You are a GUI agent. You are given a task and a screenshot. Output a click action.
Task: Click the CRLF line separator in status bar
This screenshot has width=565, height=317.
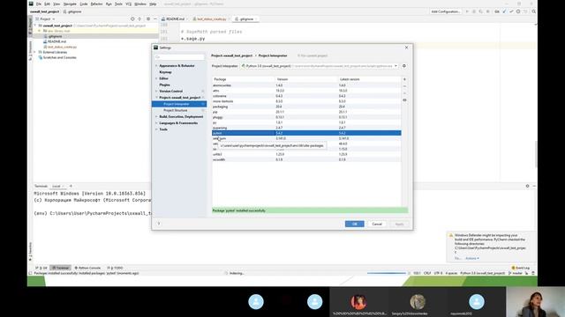coord(427,273)
